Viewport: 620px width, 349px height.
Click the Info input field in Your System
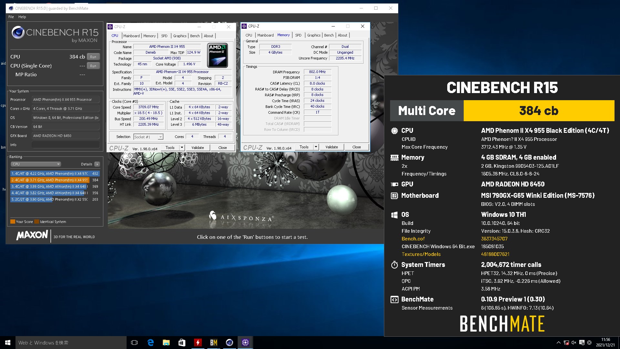coord(66,145)
